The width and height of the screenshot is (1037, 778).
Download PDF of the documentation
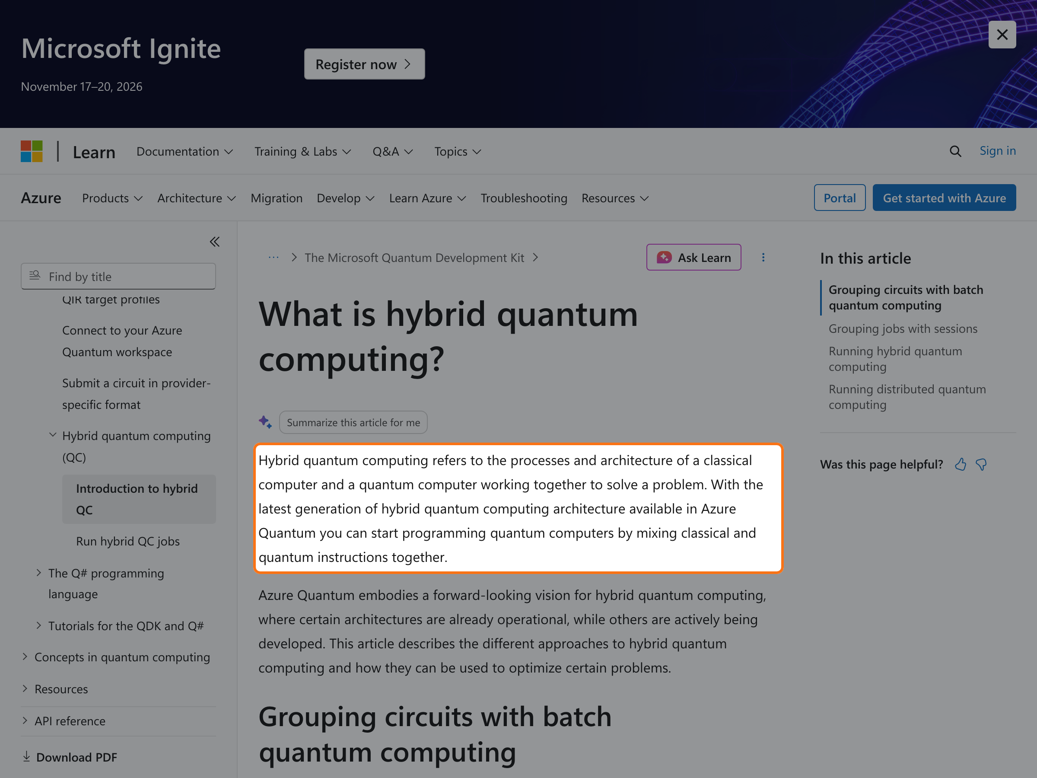point(70,757)
